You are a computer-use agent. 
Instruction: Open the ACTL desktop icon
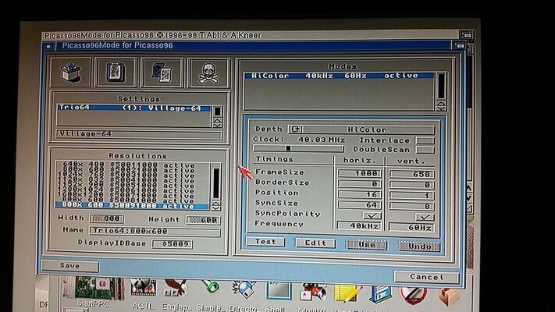(x=141, y=292)
